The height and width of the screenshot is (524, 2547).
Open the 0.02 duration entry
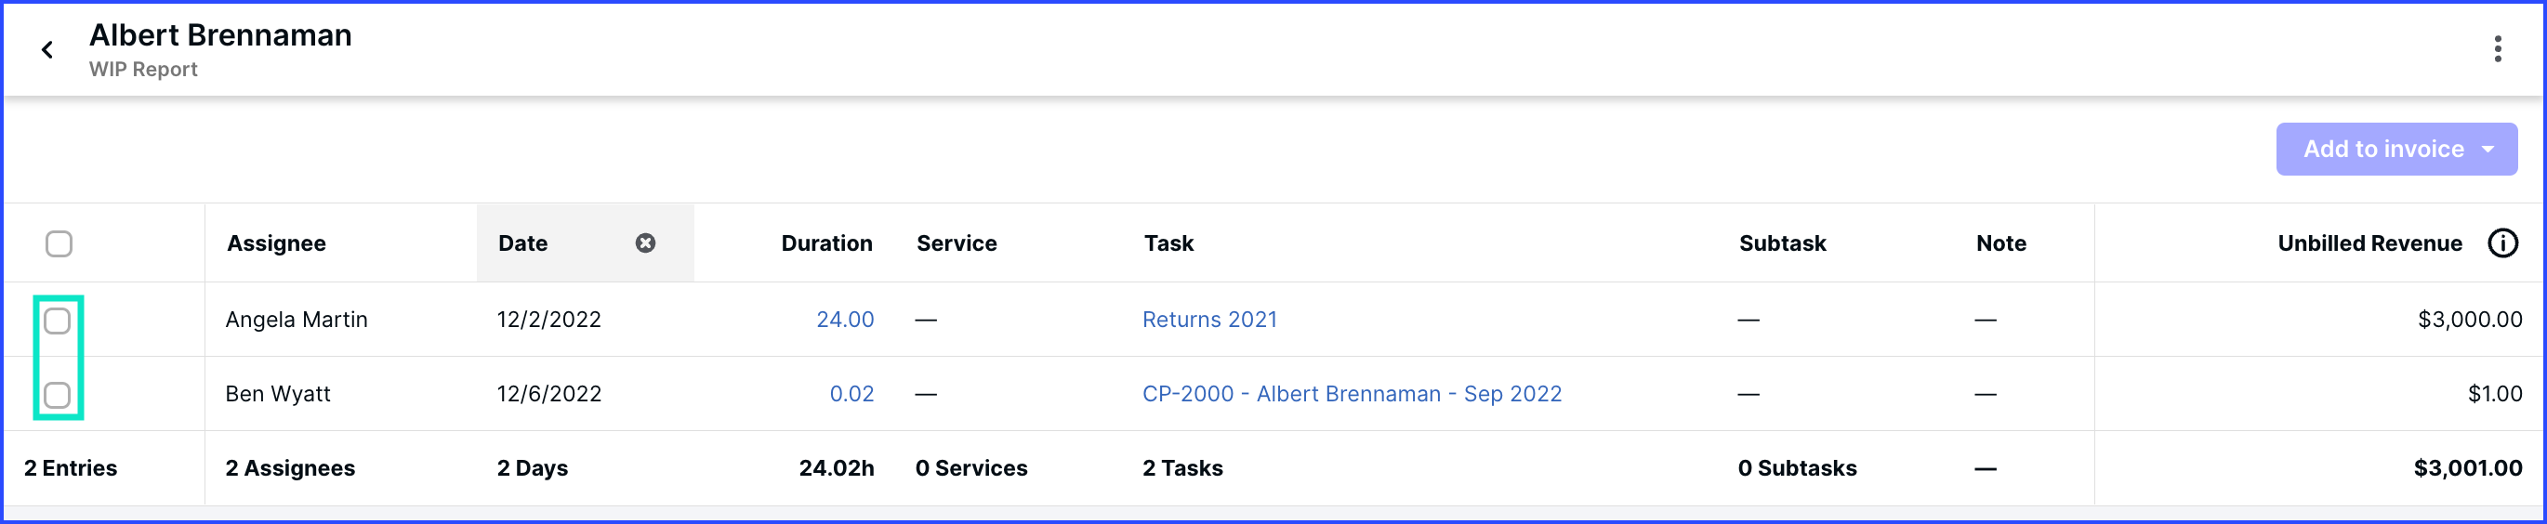click(x=851, y=394)
